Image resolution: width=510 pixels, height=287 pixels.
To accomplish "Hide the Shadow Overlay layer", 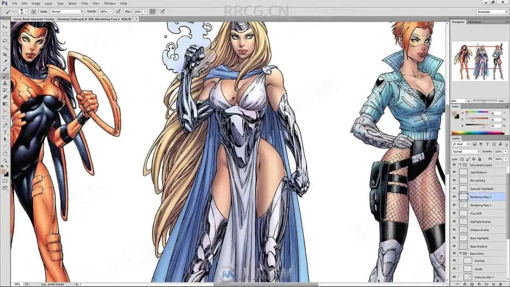I will (x=454, y=230).
